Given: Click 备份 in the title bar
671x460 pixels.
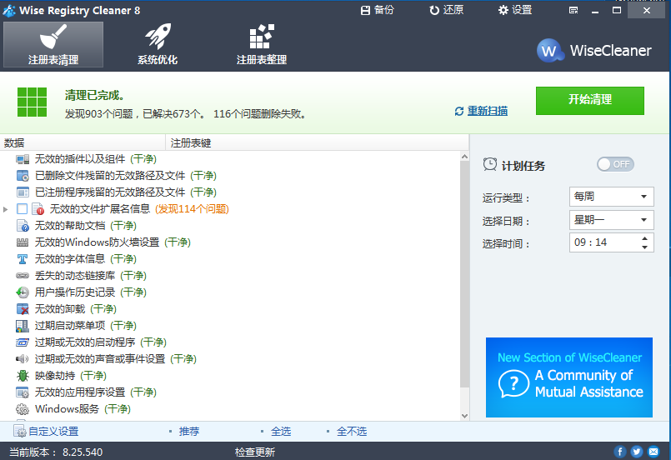Looking at the screenshot, I should pos(377,10).
